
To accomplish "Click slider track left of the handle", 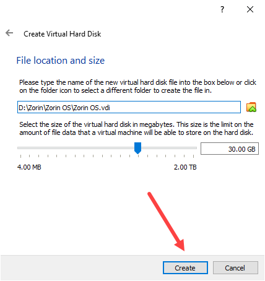I will [x=76, y=148].
